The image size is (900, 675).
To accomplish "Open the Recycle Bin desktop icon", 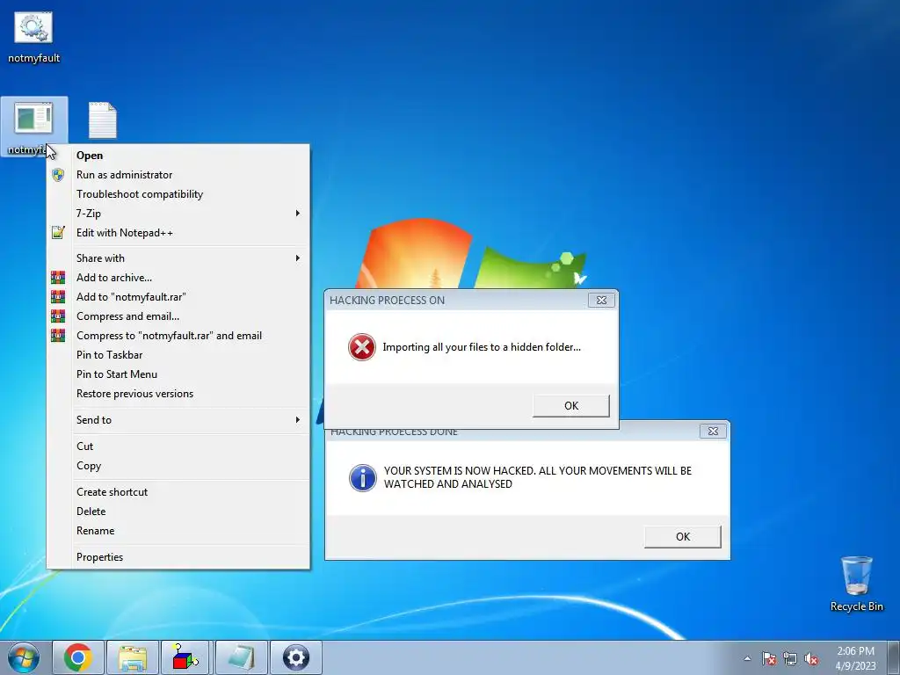I will [x=856, y=584].
